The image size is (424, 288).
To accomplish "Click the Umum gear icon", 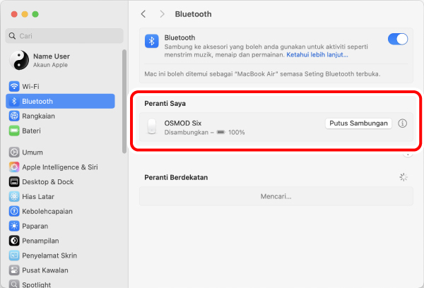I will tap(14, 152).
